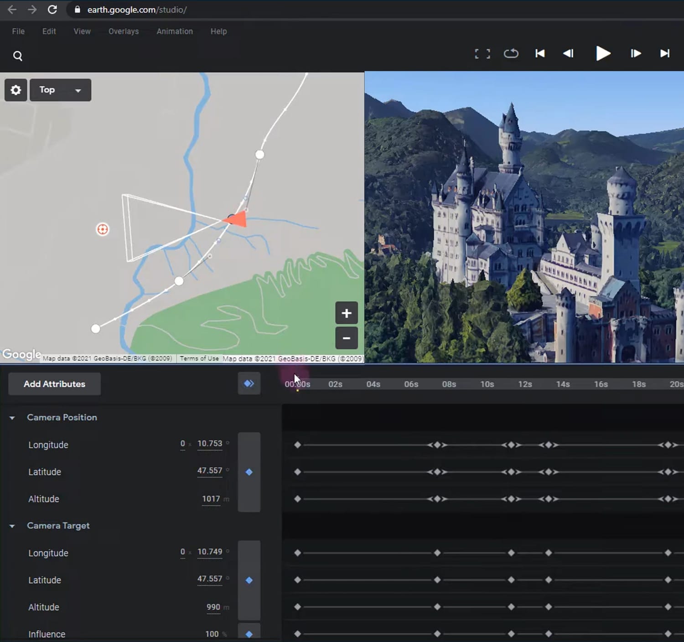
Task: Toggle fullscreen preview mode
Action: [x=482, y=54]
